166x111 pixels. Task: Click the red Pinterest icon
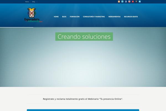tap(133, 2)
